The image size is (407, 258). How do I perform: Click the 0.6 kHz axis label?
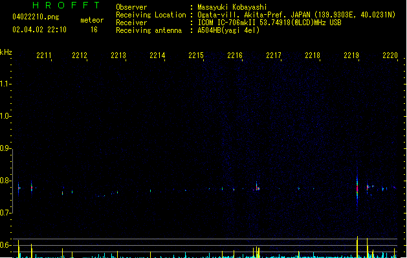(x=5, y=245)
